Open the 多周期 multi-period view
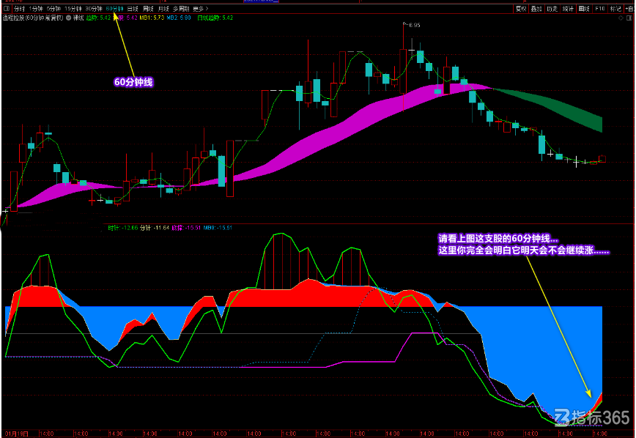Screen dimensions: 636x438 tap(181, 9)
